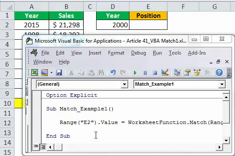
Task: Click the Sub Match_Example1() line
Action: (x=80, y=109)
